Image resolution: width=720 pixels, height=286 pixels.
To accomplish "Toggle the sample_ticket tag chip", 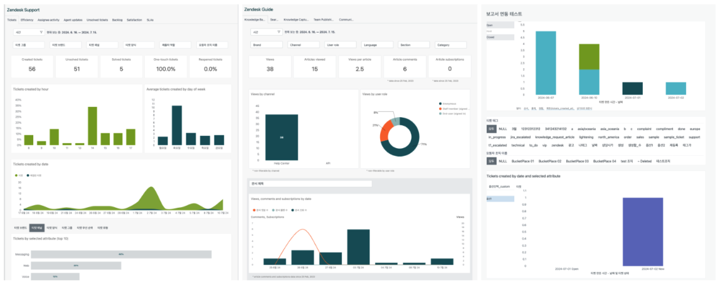I will point(674,137).
